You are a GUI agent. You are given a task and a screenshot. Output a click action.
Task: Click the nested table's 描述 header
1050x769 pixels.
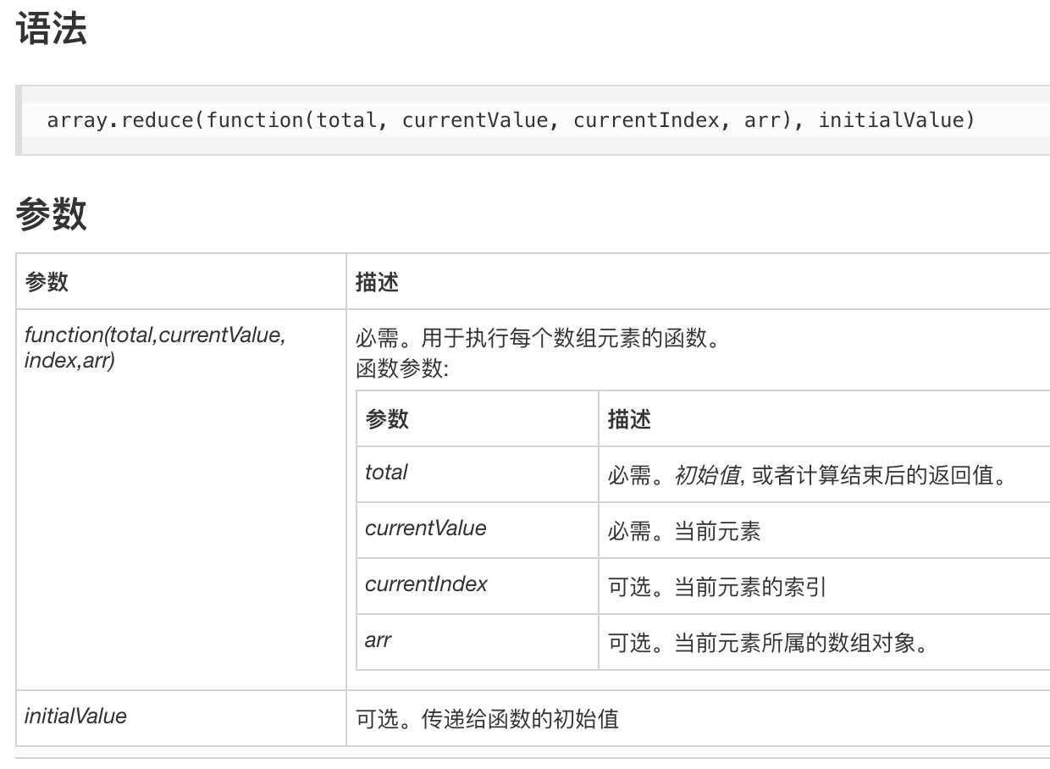[x=630, y=418]
